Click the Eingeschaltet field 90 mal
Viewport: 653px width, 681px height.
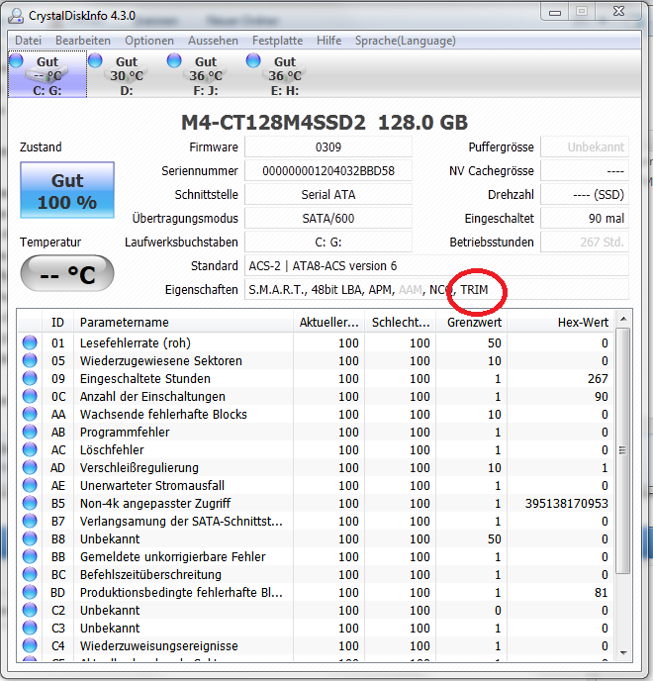pos(585,218)
